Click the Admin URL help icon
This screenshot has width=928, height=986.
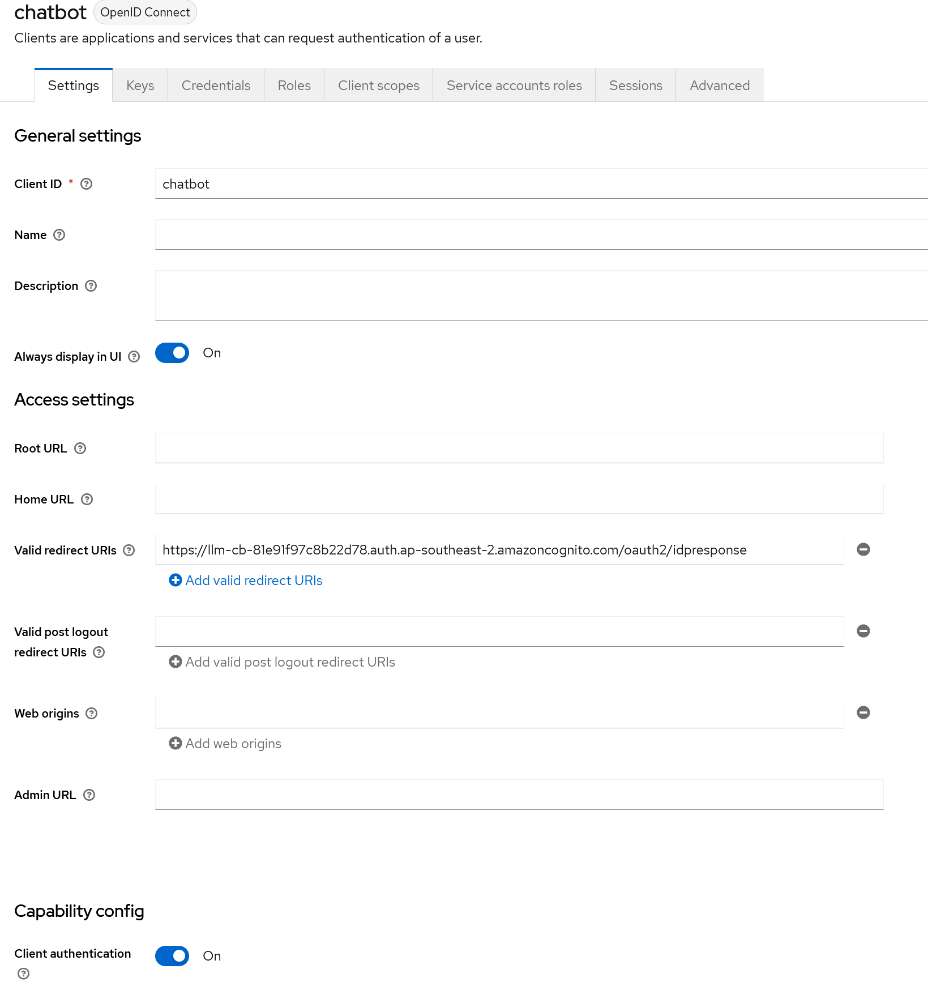89,795
